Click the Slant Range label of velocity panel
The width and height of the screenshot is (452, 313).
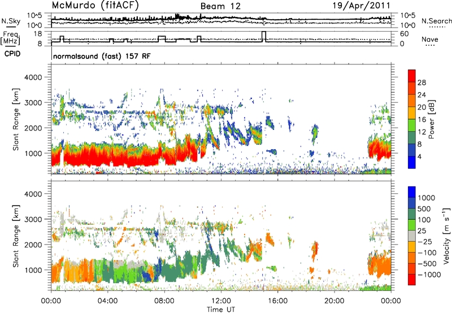pyautogui.click(x=16, y=236)
